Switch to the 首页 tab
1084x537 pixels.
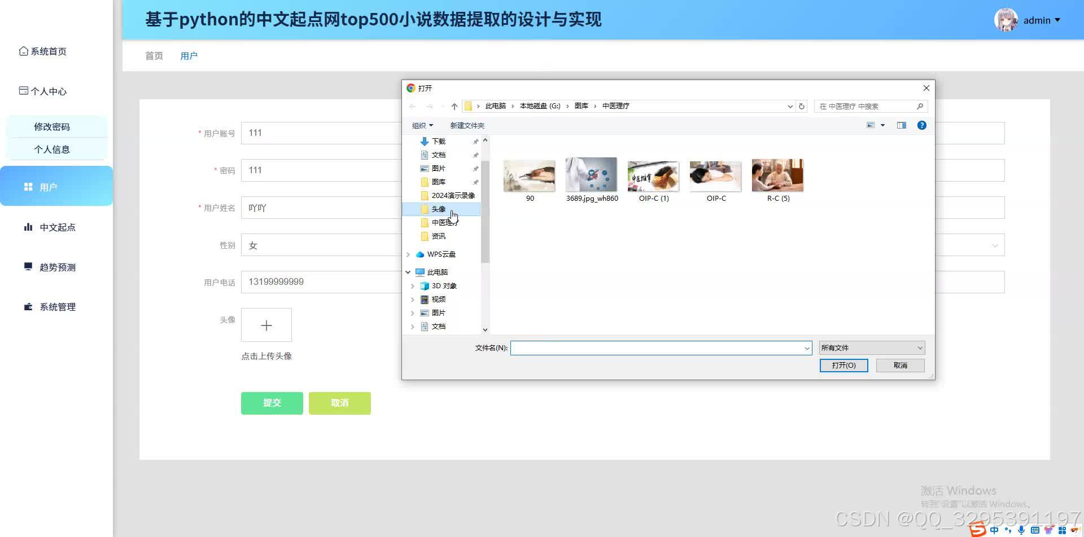pos(153,55)
